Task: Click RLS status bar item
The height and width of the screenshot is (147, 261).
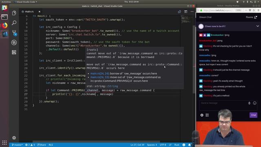Action: [x=51, y=145]
